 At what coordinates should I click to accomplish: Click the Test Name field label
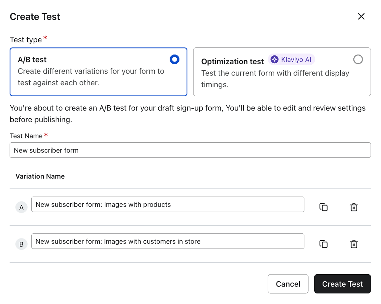point(26,136)
